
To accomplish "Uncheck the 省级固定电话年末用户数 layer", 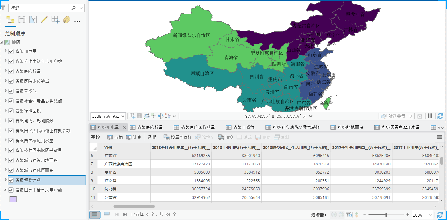I will pos(11,190).
